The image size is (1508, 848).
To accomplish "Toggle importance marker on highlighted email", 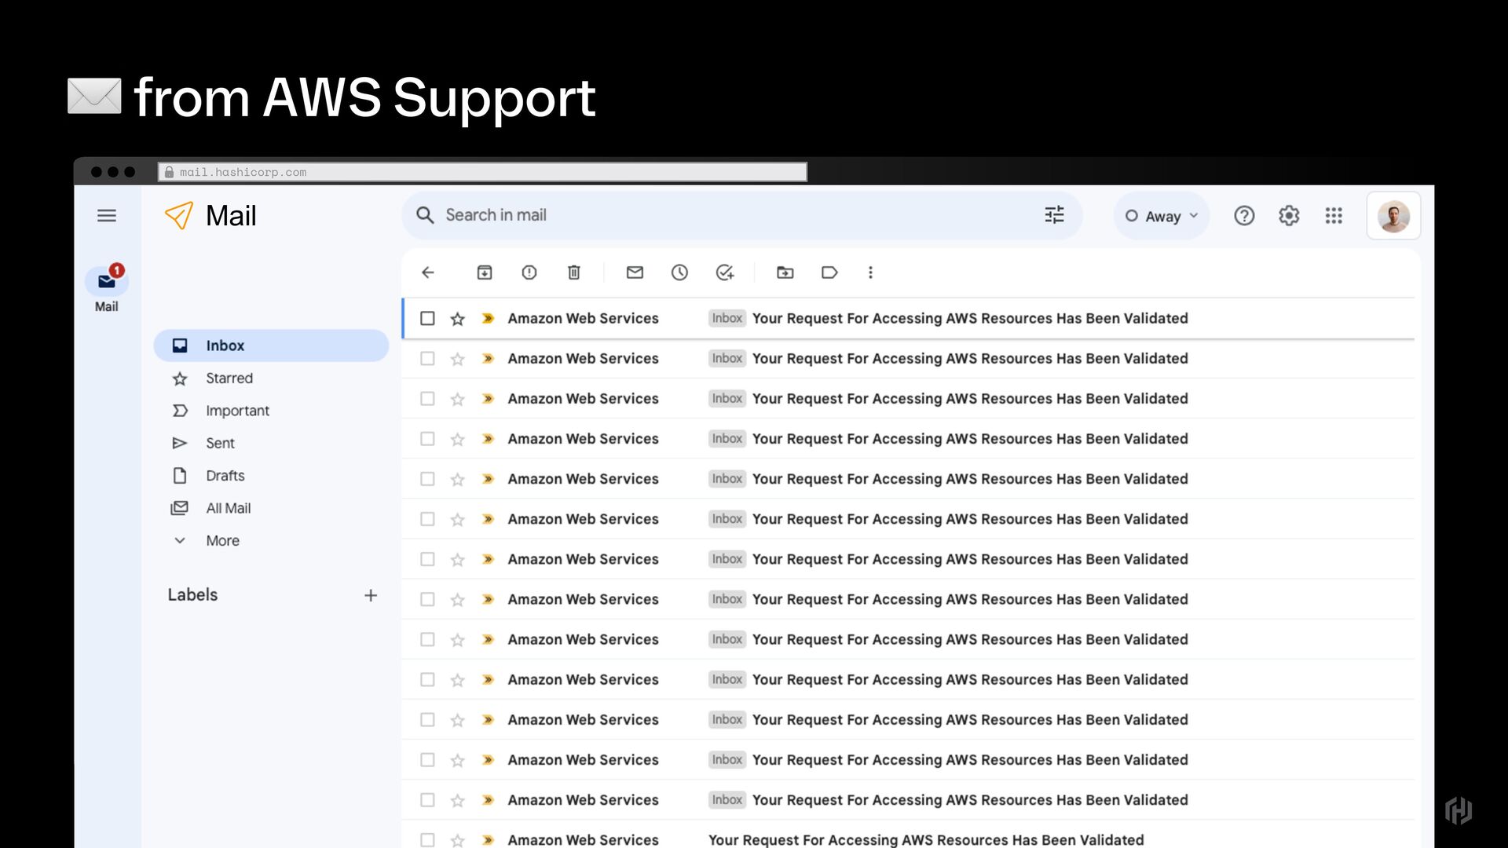I will pyautogui.click(x=488, y=318).
